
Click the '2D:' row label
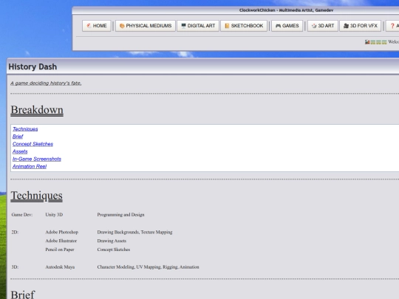15,232
